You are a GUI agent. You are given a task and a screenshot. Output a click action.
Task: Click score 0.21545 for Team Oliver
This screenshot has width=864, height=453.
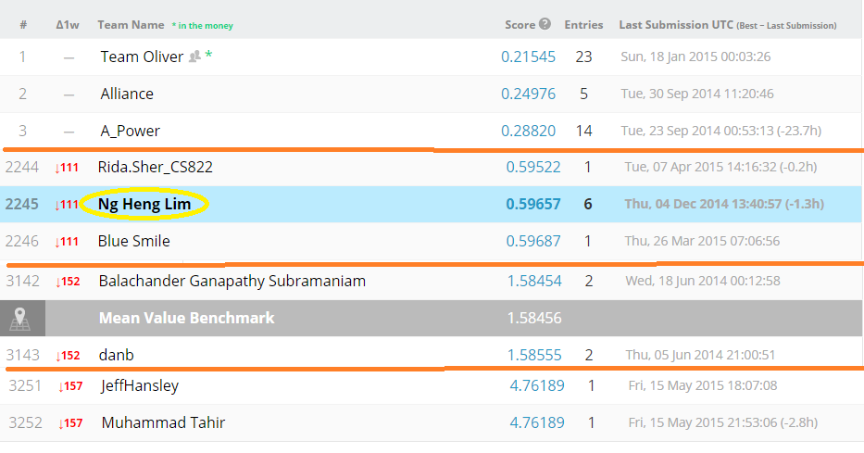click(x=528, y=57)
